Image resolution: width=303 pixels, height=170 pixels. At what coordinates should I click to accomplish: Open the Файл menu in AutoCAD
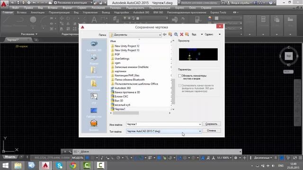pyautogui.click(x=16, y=8)
